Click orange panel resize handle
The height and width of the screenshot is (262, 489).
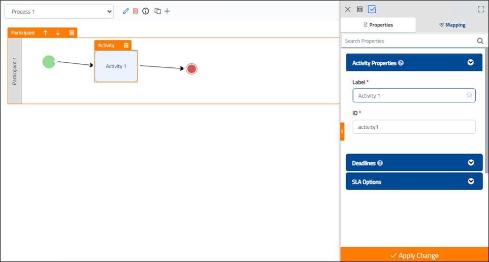(x=342, y=132)
